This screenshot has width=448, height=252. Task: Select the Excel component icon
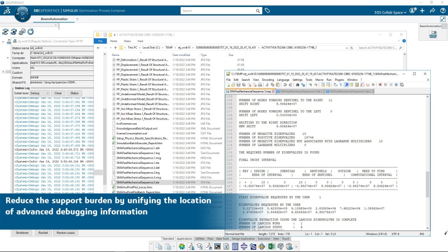click(271, 246)
